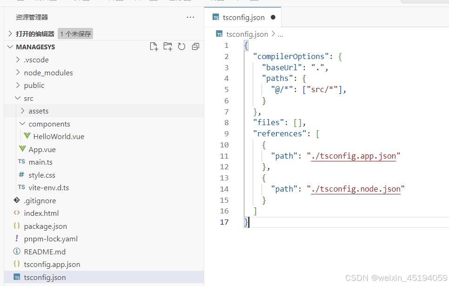Click the "files" key on line 8

tap(268, 122)
